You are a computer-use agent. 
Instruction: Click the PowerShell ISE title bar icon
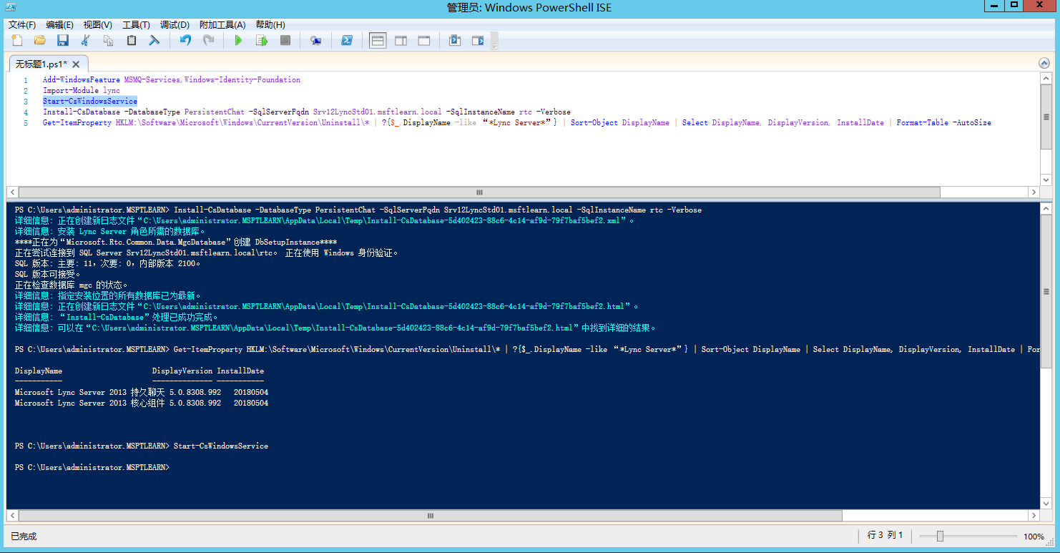(x=11, y=6)
